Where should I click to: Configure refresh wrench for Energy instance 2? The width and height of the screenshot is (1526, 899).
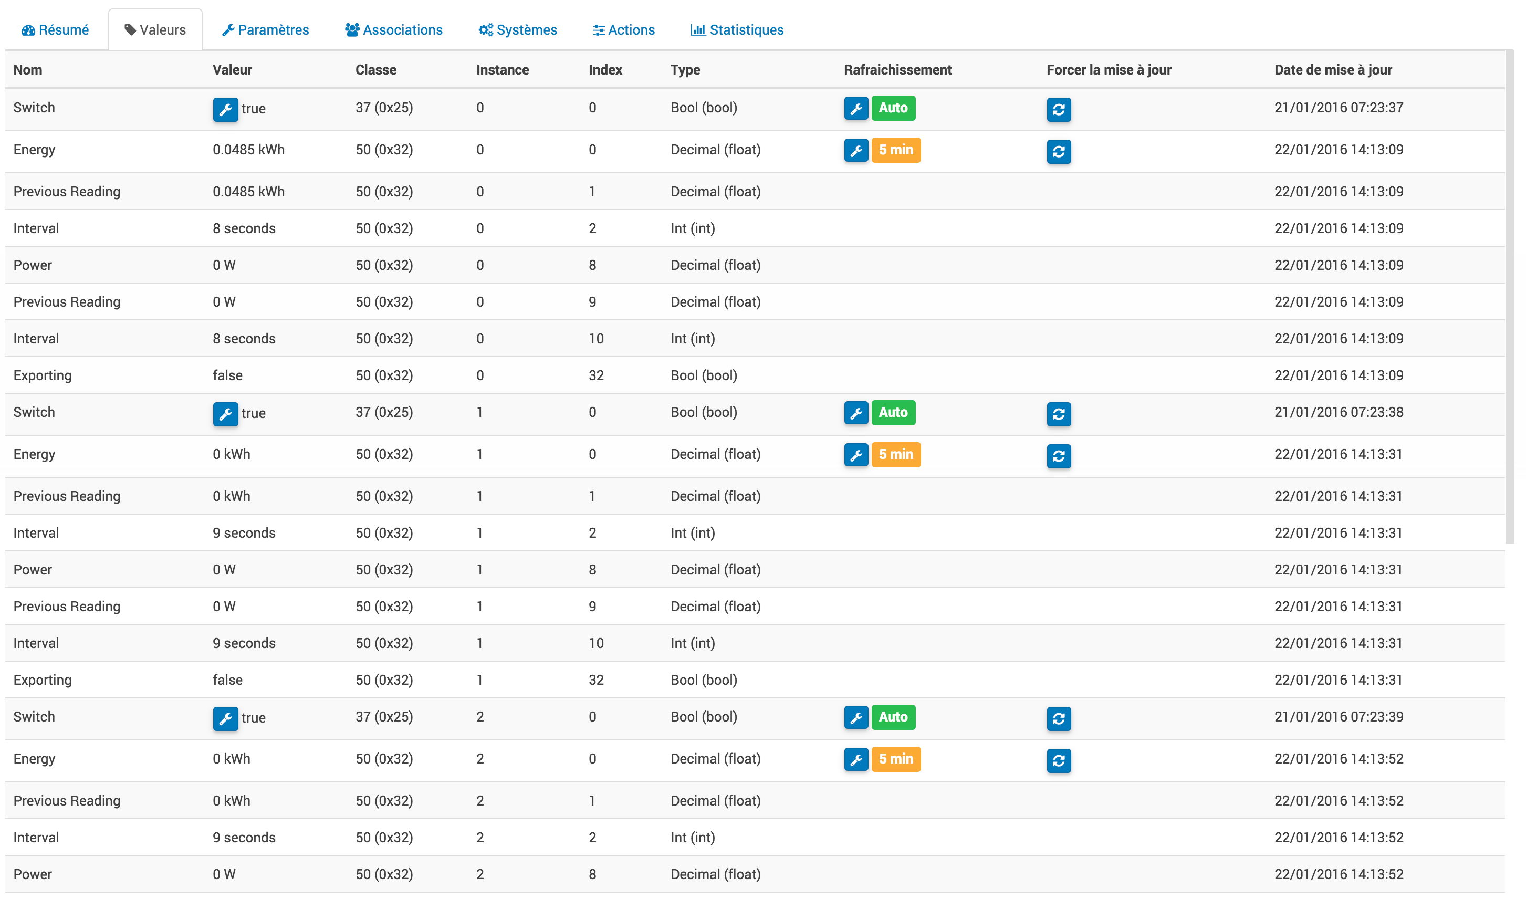pyautogui.click(x=856, y=760)
